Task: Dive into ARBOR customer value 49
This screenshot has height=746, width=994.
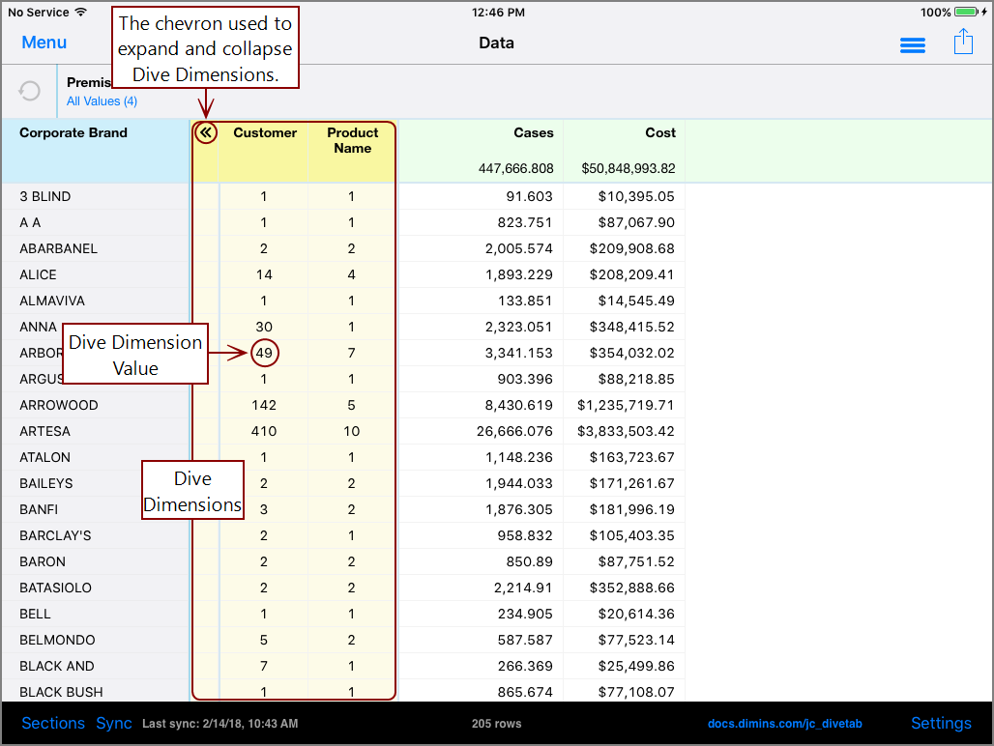Action: tap(264, 353)
